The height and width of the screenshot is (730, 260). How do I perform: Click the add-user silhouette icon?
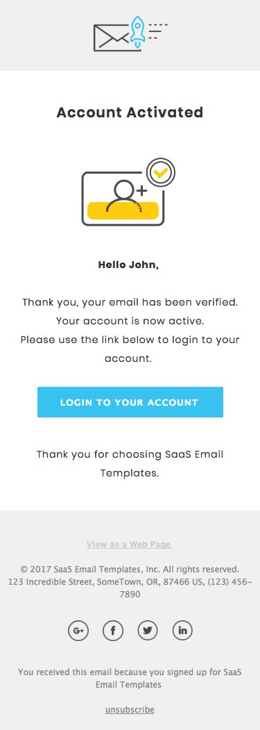125,197
